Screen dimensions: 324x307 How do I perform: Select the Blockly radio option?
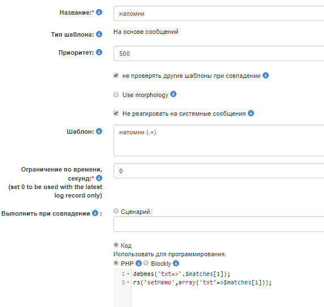point(146,263)
